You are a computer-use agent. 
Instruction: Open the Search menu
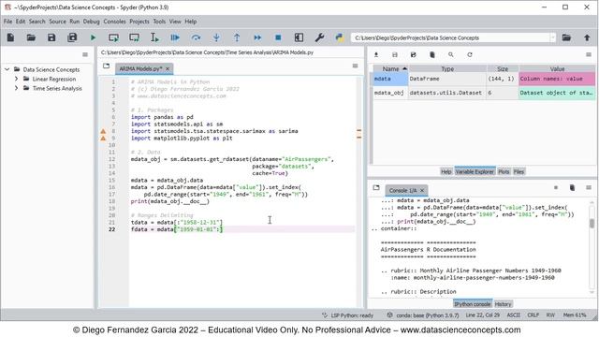[37, 22]
